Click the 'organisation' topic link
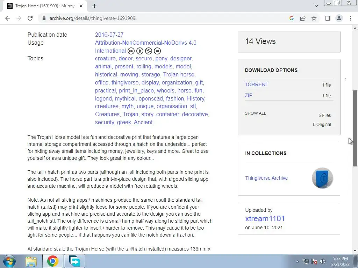 tap(172, 106)
